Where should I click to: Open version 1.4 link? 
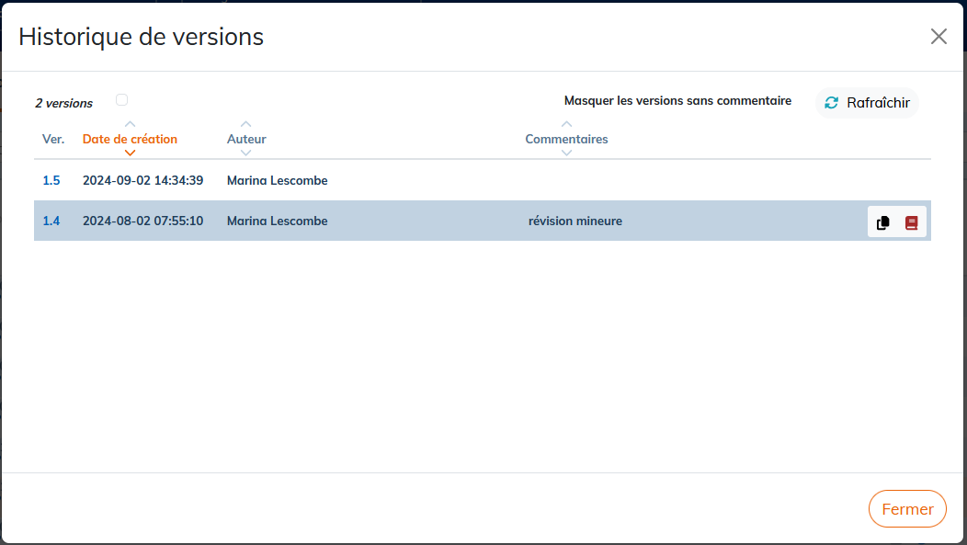click(x=51, y=221)
